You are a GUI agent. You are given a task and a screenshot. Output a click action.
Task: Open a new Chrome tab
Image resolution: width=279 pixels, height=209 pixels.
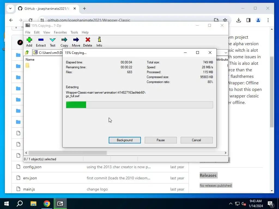tap(84, 8)
